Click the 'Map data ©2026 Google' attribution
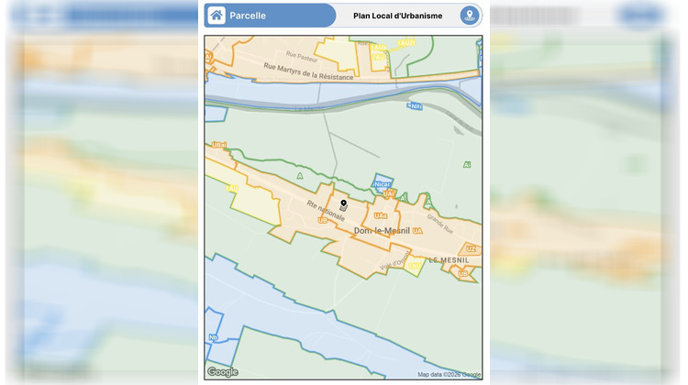 pos(449,375)
